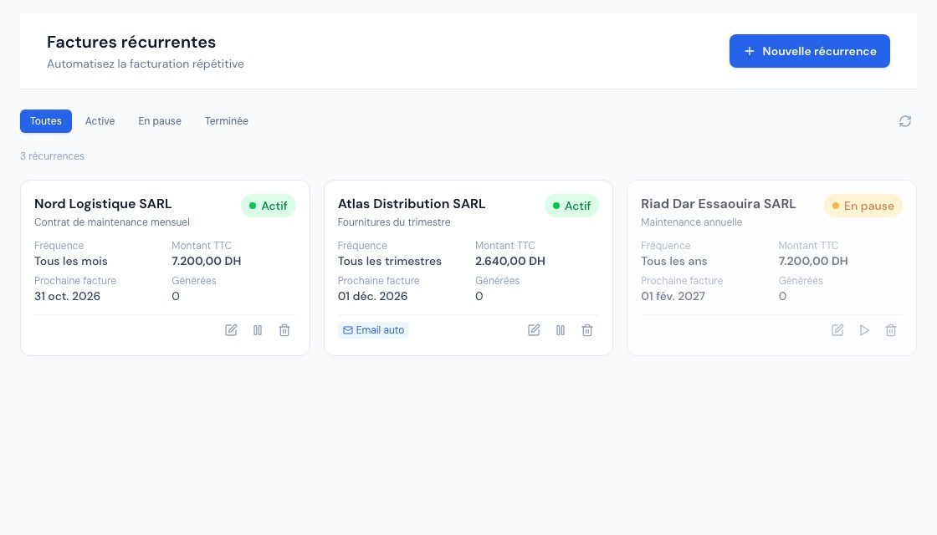Click the En pause status badge
The height and width of the screenshot is (535, 937).
863,206
